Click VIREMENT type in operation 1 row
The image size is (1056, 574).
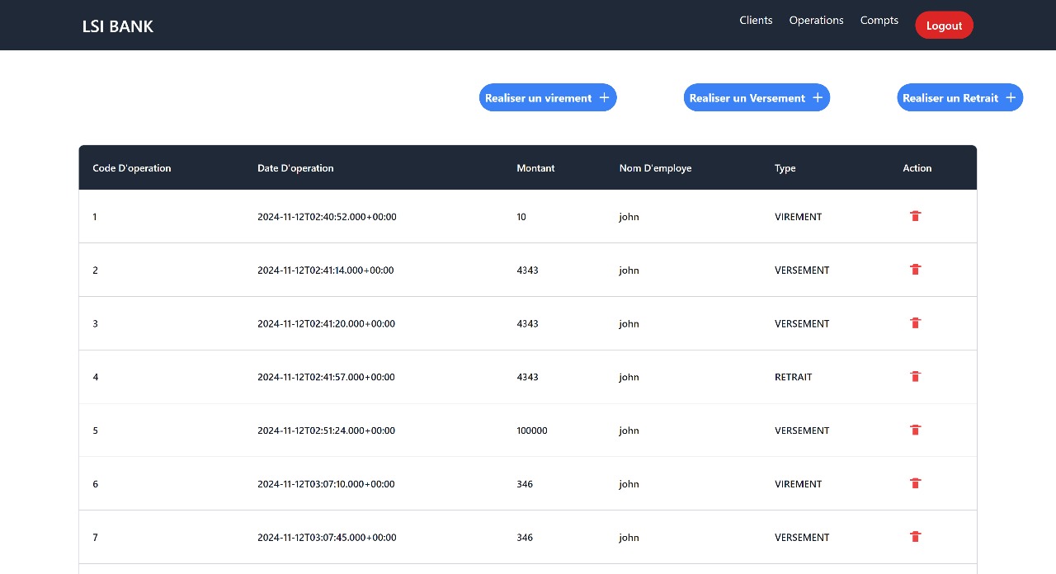tap(798, 217)
